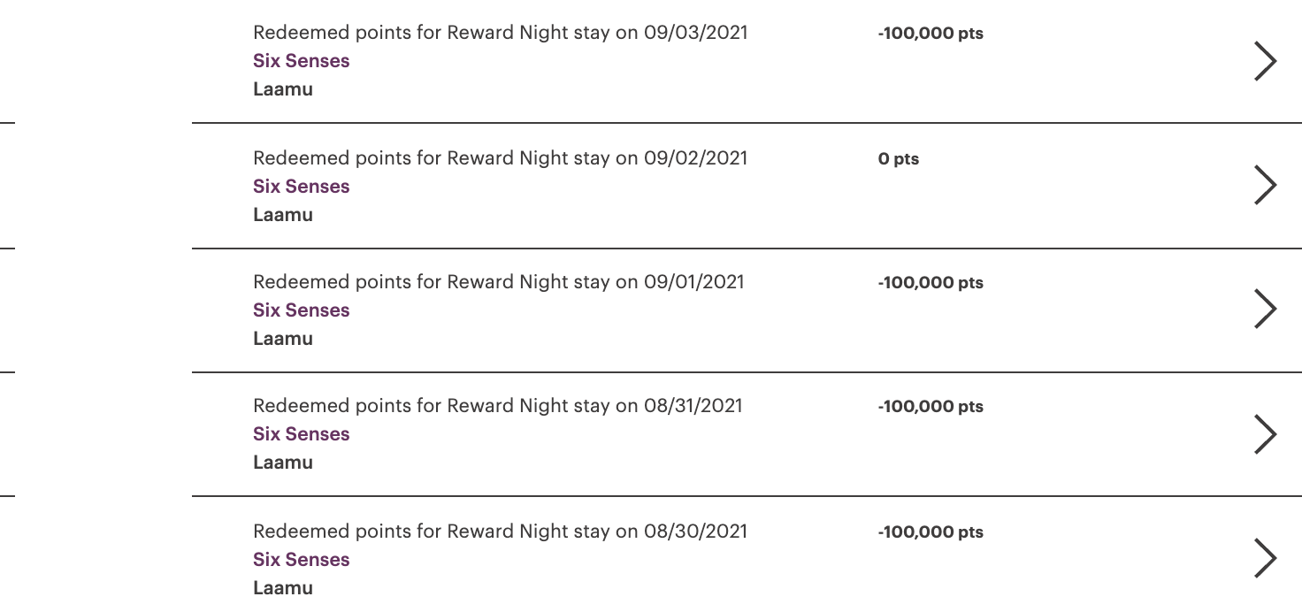Follow Six Senses link under 09/01/2021 stay

[x=302, y=310]
